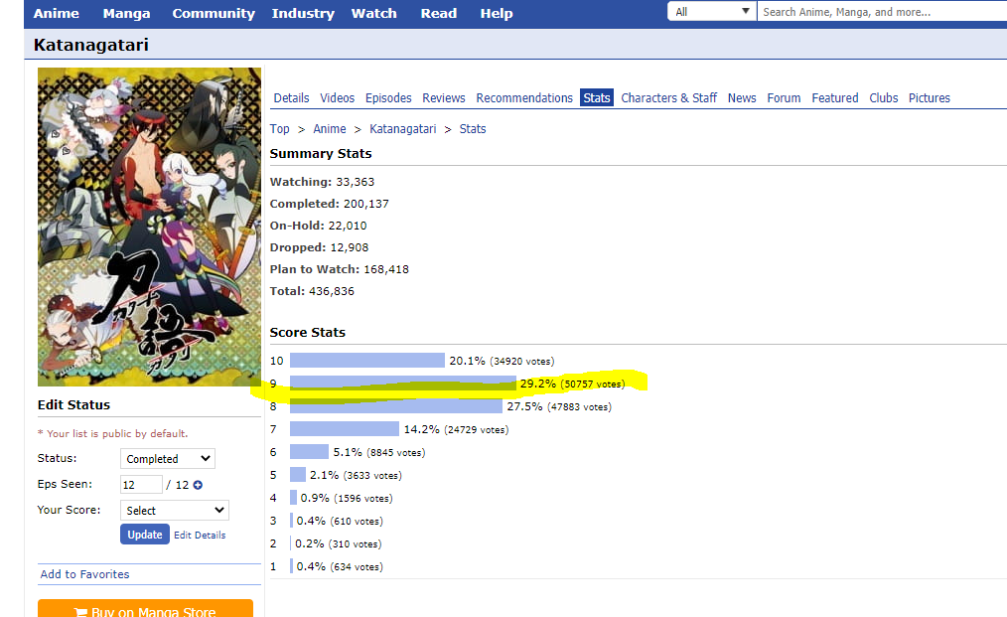Viewport: 1007px width, 617px height.
Task: Follow the Top breadcrumb link
Action: tap(279, 128)
